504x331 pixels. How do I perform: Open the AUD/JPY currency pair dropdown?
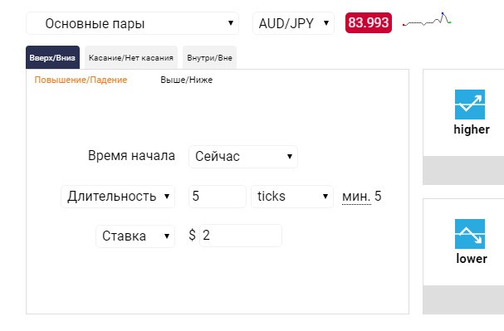[x=293, y=23]
